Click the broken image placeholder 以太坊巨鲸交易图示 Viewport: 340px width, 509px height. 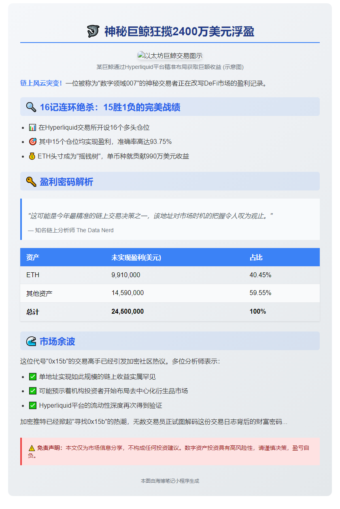pos(170,54)
